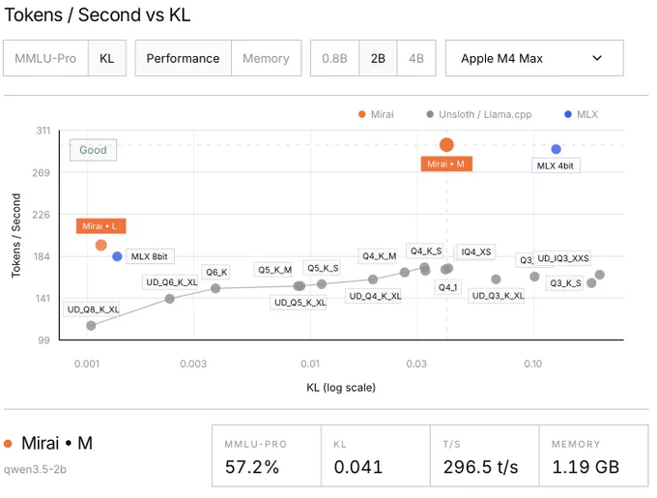Select the UD_Q8_K_XL gray data point
This screenshot has height=498, width=657.
91,325
